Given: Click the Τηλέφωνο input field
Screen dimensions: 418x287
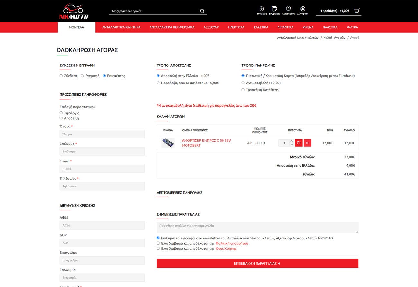Looking at the screenshot, I should pos(102,186).
